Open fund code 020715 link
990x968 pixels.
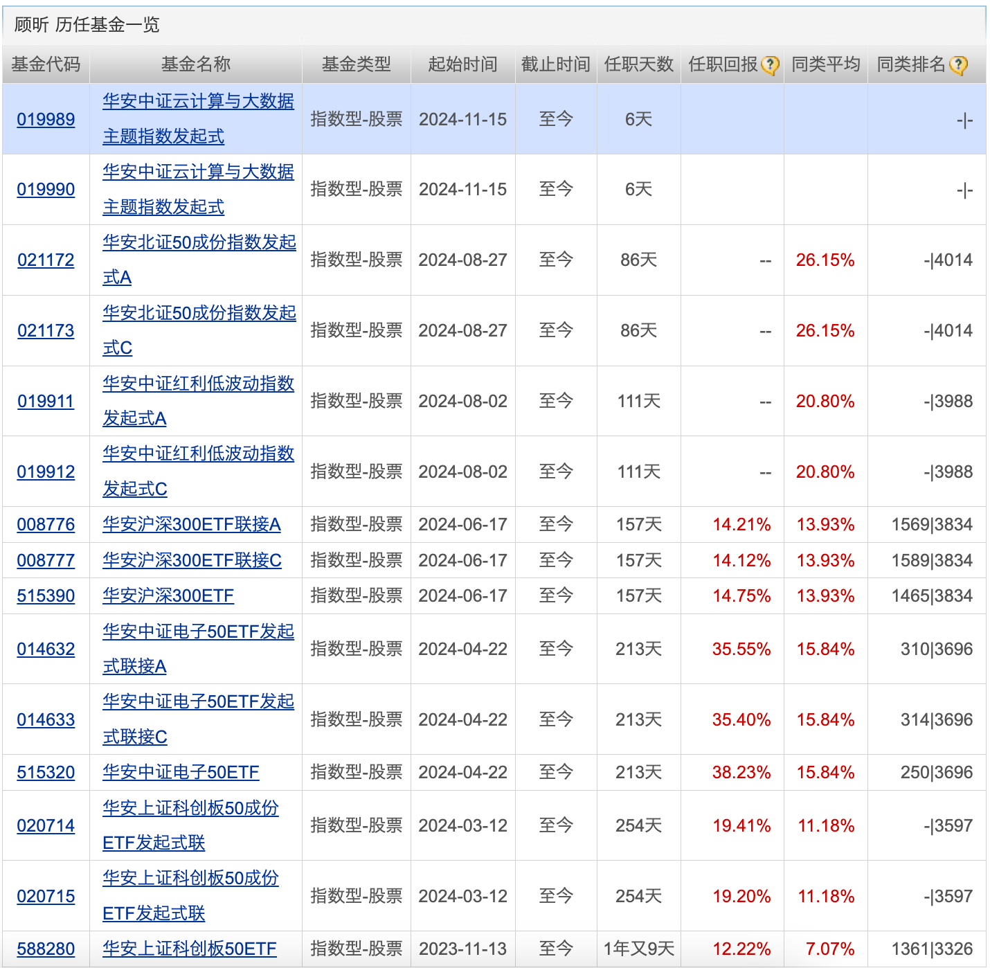click(x=46, y=896)
